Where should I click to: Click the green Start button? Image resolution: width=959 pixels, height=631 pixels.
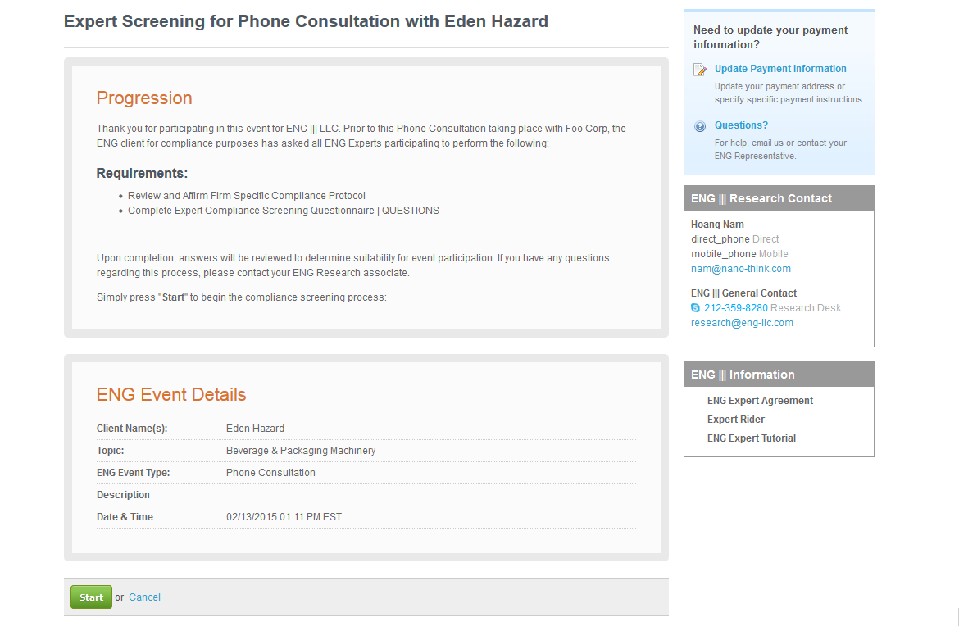(91, 597)
